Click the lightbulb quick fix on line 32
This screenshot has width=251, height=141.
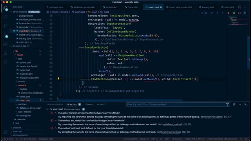[x=58, y=78]
